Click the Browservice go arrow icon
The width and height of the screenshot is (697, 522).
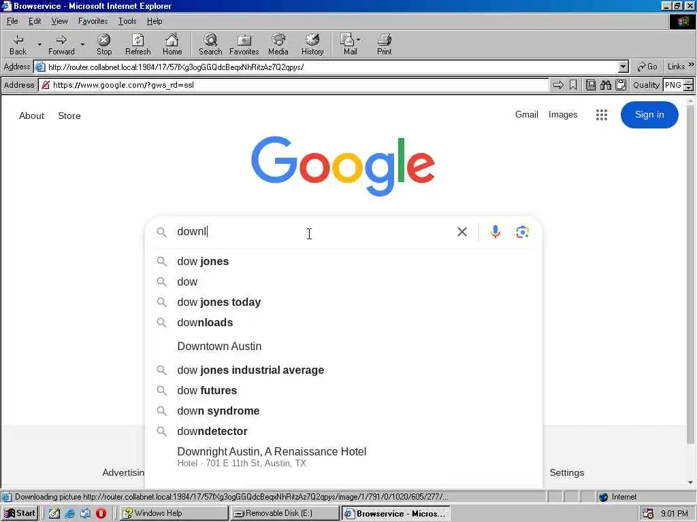[558, 85]
